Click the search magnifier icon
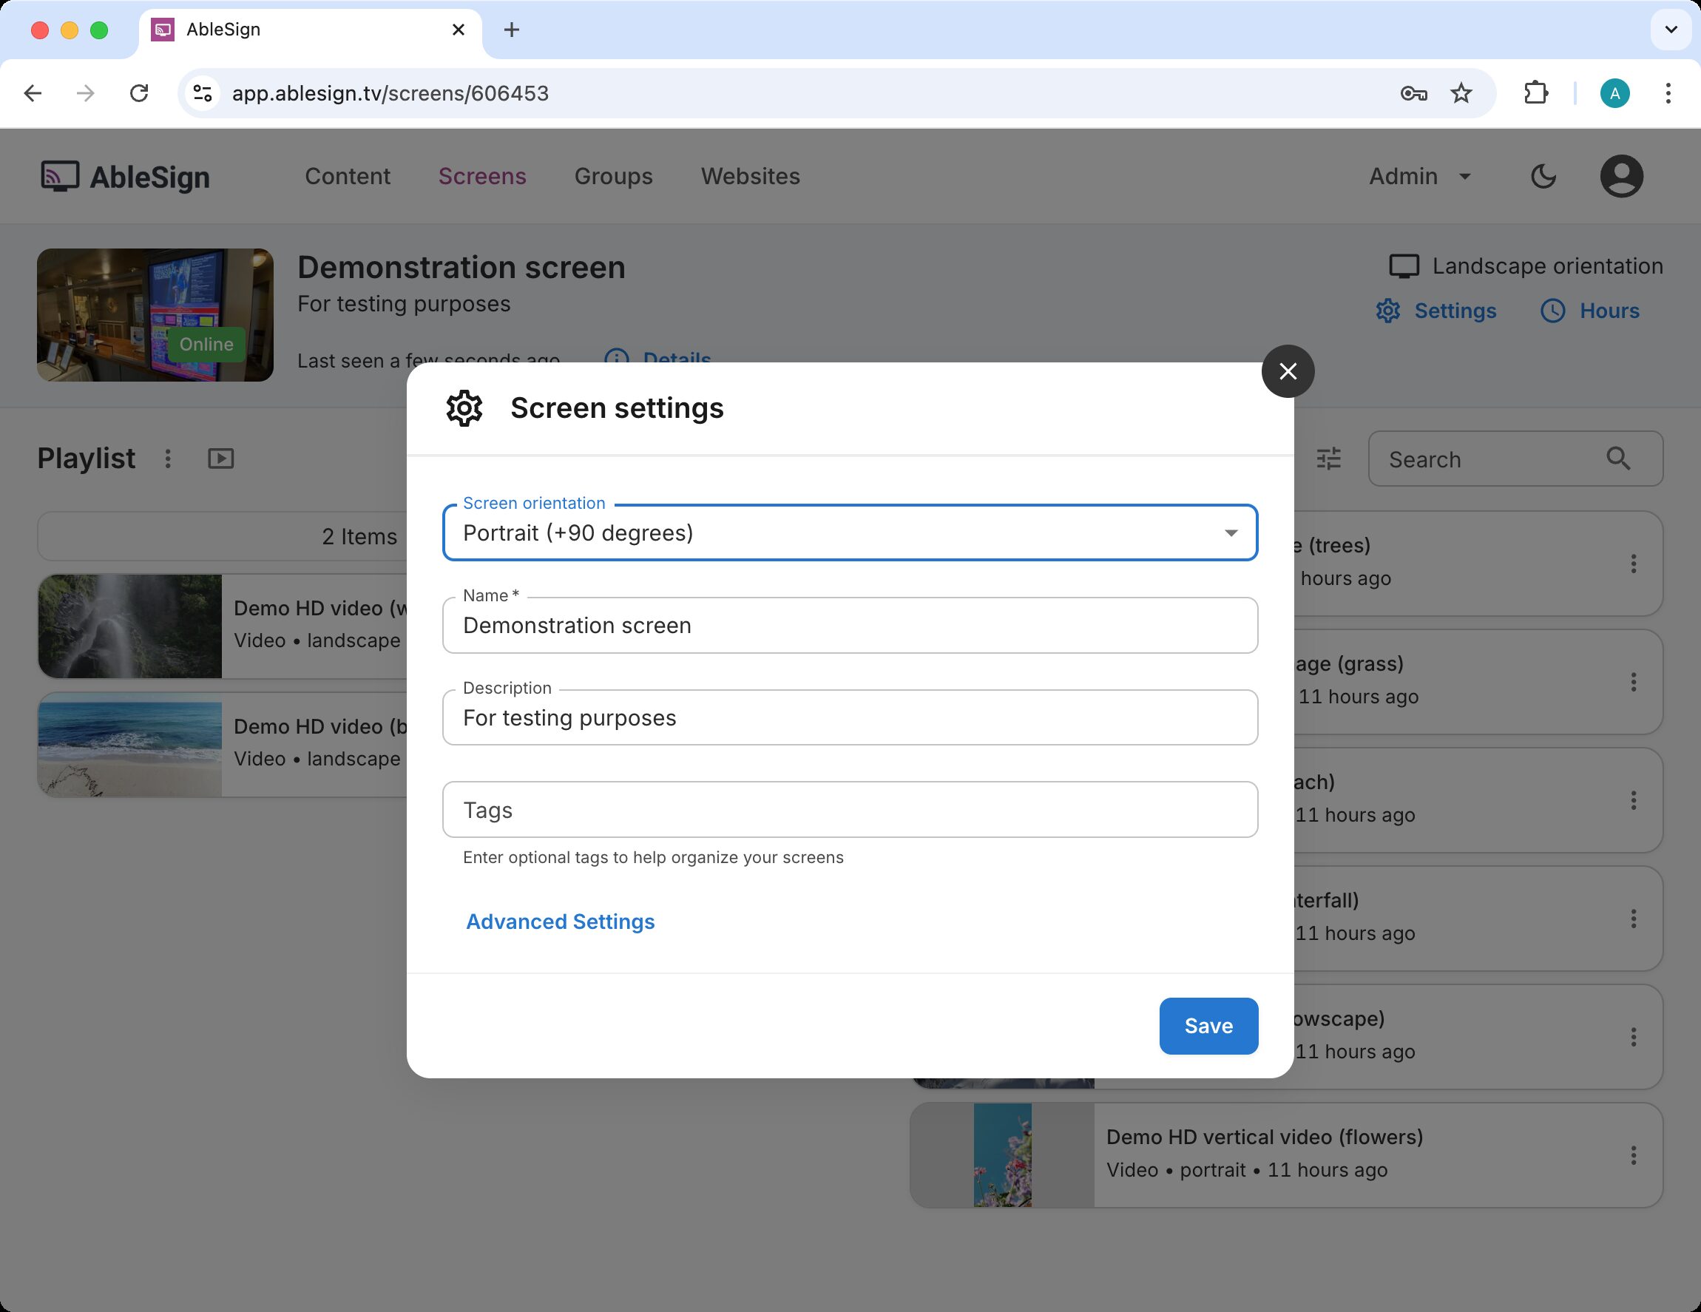This screenshot has height=1312, width=1701. tap(1618, 459)
